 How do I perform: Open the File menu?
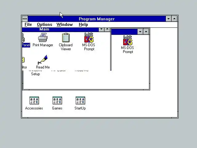click(x=28, y=24)
